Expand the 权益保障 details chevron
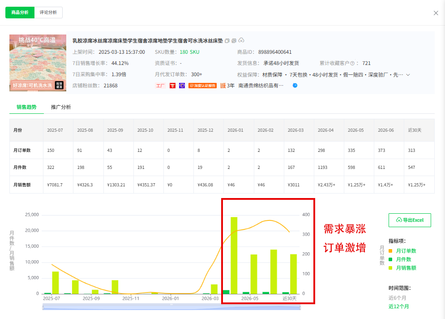 (x=408, y=75)
